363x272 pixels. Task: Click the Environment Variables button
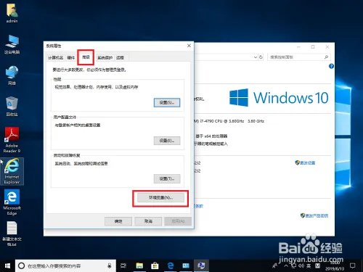160,197
